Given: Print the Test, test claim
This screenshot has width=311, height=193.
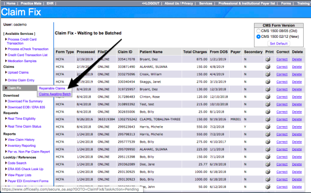Looking at the screenshot, I should (268, 104).
